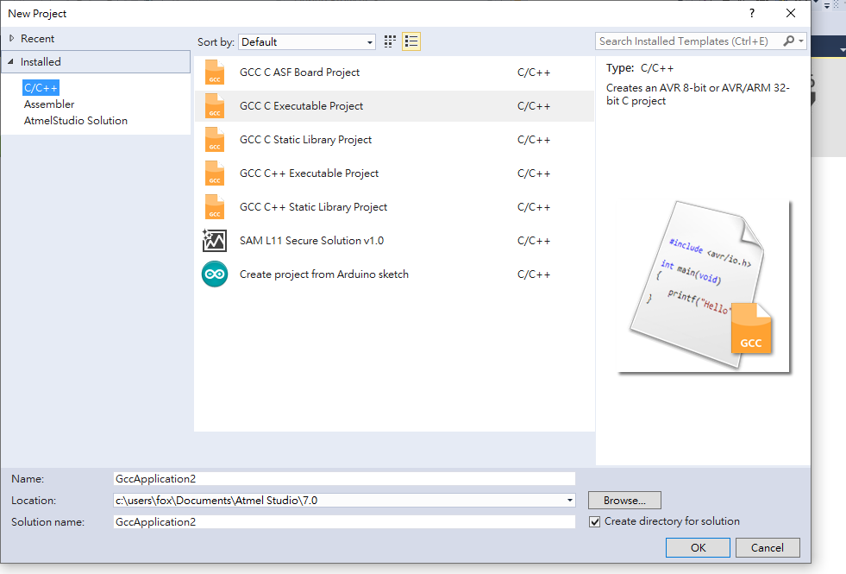
Task: Close the New Project dialog
Action: [x=791, y=14]
